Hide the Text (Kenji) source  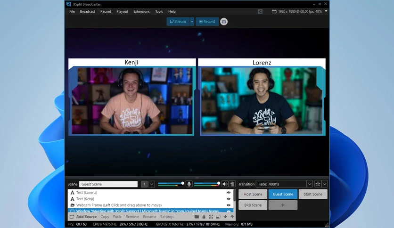pos(229,199)
